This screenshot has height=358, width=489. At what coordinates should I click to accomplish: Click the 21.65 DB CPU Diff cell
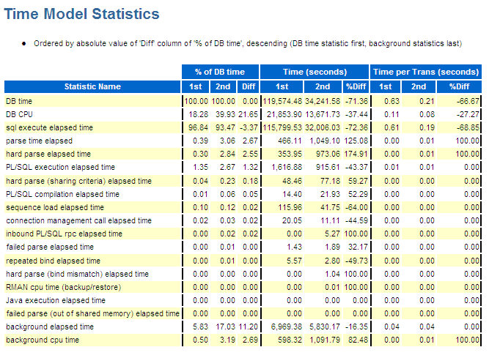tap(249, 114)
